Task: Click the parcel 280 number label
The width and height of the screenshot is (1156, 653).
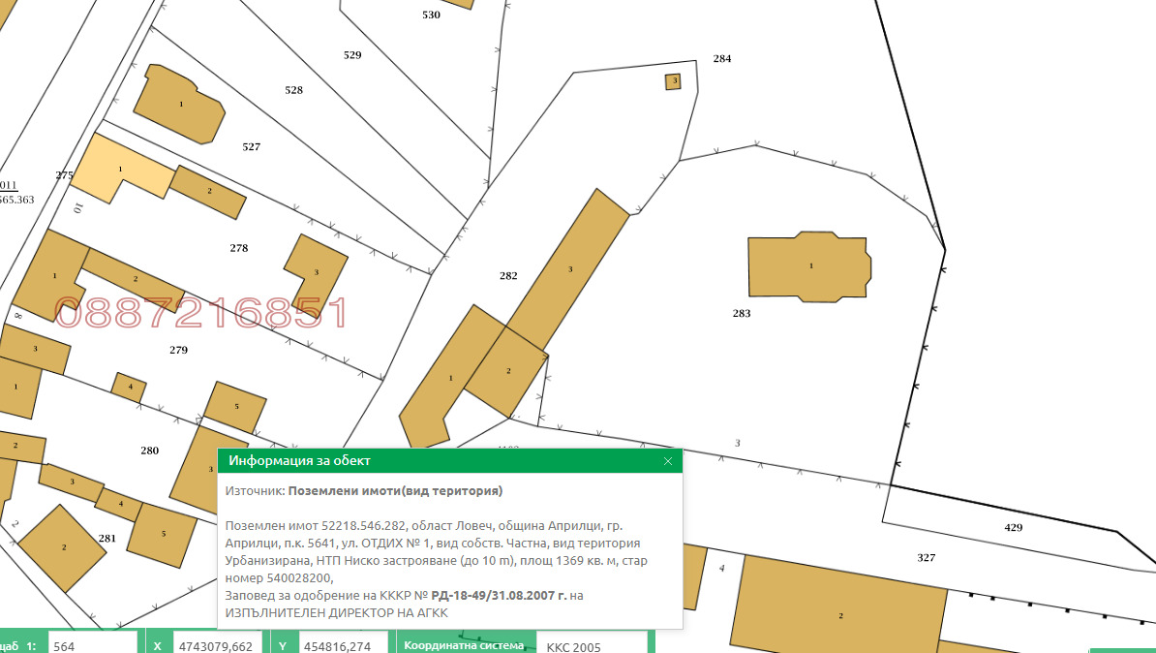Action: coord(149,451)
